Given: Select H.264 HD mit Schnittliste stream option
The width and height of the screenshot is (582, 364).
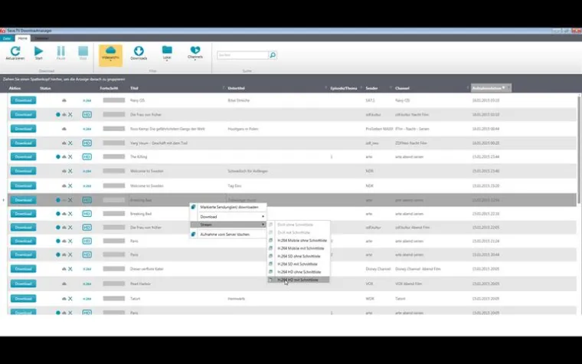Looking at the screenshot, I should (x=299, y=280).
